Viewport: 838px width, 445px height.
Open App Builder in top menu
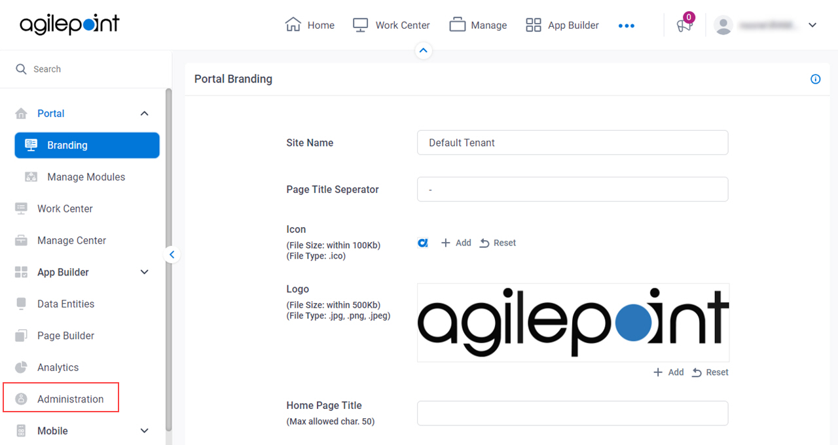(x=574, y=26)
